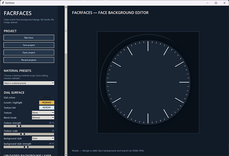
Task: Open the Blend mode dropdown
Action: click(x=43, y=118)
